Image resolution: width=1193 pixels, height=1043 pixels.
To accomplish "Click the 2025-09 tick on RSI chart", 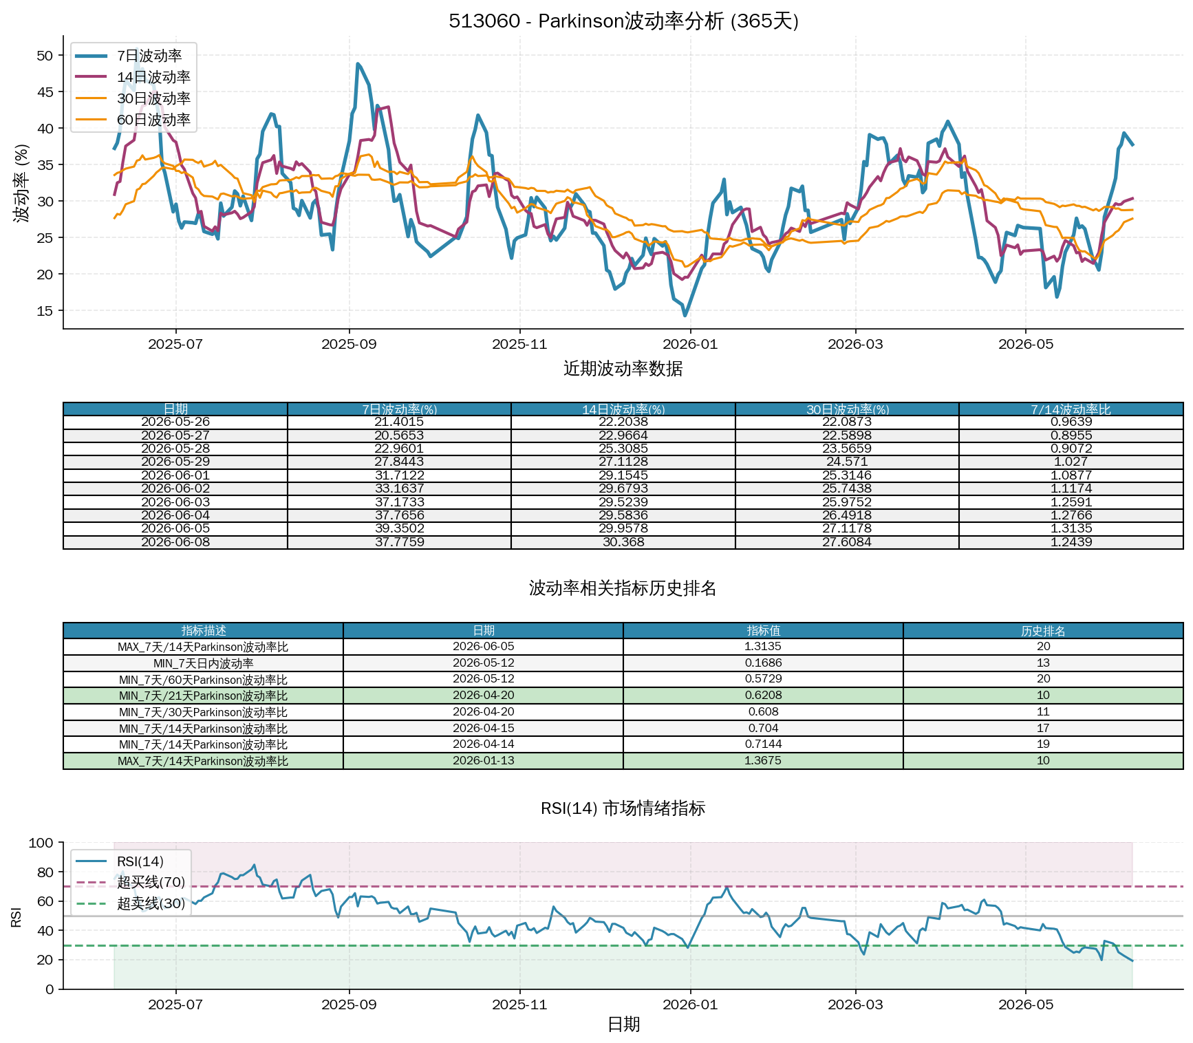I will coord(349,1004).
